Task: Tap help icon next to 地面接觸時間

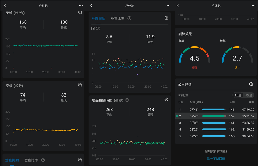Action: coord(127,100)
